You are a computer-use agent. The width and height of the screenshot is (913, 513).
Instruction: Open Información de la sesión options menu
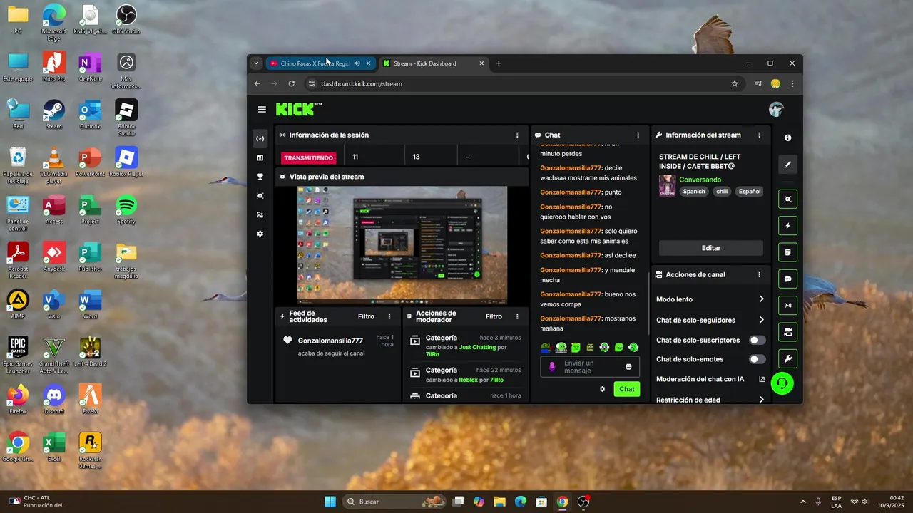(x=517, y=135)
